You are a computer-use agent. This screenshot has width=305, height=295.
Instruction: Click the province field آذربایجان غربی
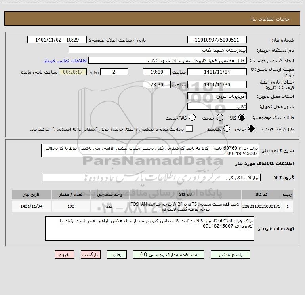(217, 96)
